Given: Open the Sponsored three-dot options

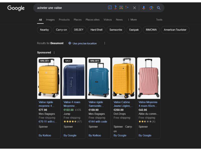Looking at the screenshot, I should pyautogui.click(x=54, y=53).
